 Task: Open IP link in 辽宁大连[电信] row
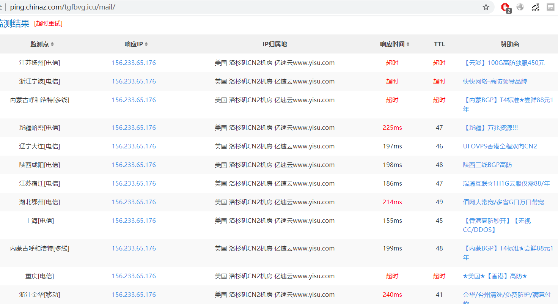pos(134,146)
